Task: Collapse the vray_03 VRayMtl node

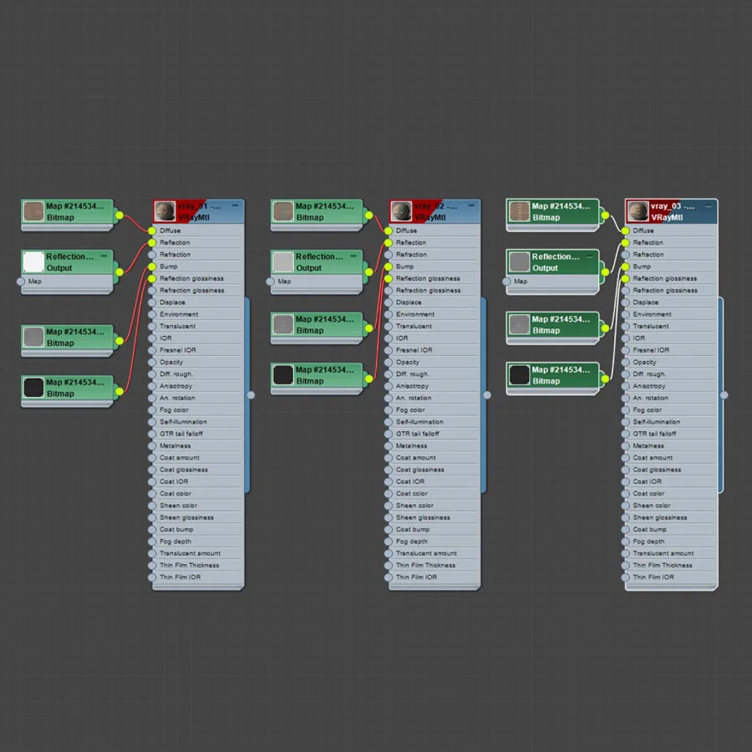Action: click(709, 206)
